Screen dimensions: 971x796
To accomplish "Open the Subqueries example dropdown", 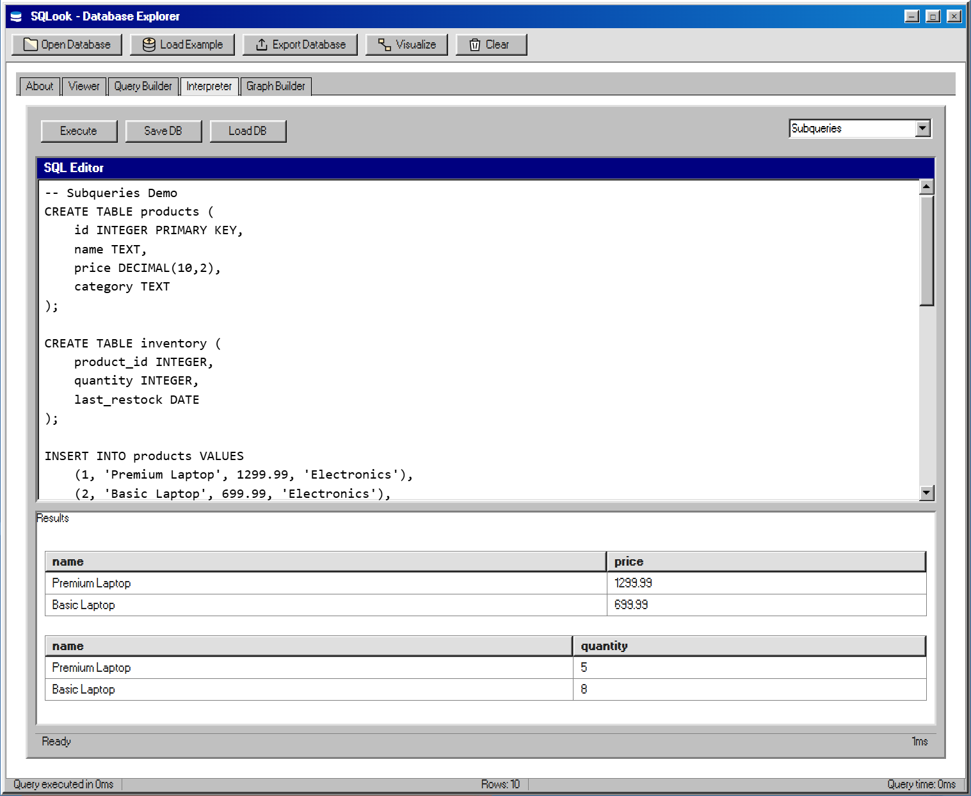I will click(851, 128).
